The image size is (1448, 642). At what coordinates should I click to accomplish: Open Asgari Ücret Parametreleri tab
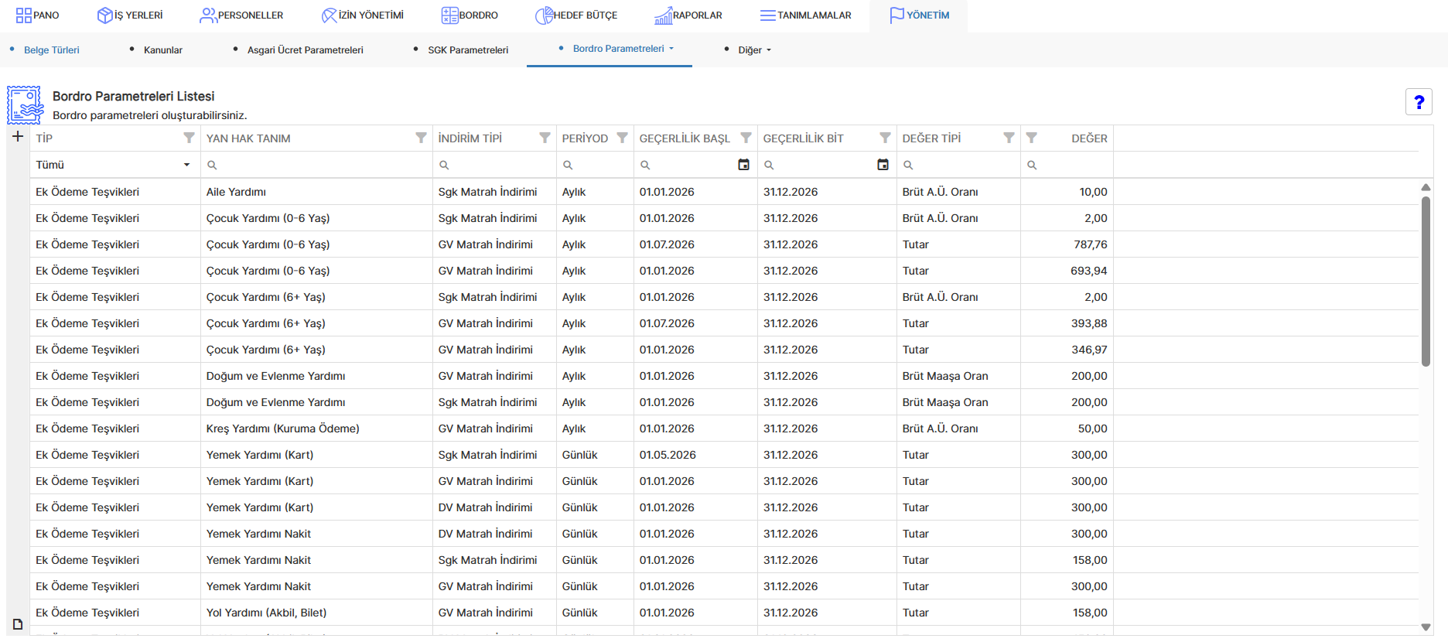[x=306, y=50]
